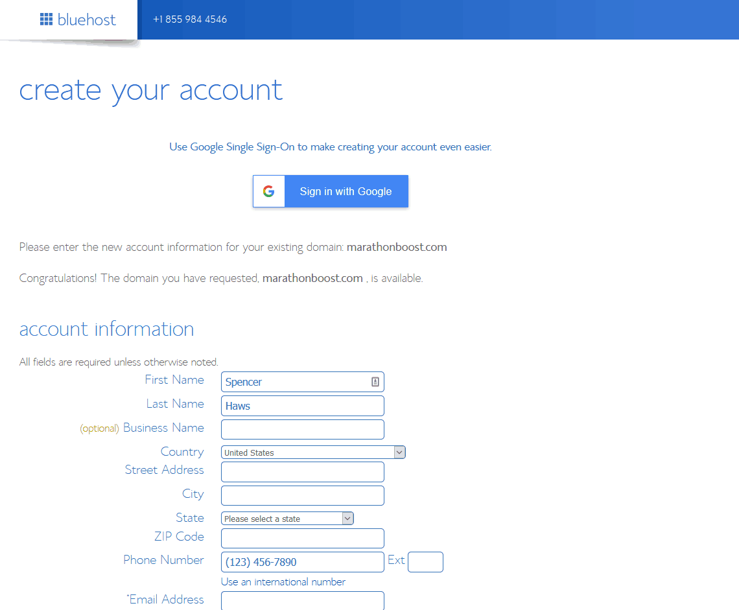
Task: Click the (optional) tag text
Action: pyautogui.click(x=99, y=428)
